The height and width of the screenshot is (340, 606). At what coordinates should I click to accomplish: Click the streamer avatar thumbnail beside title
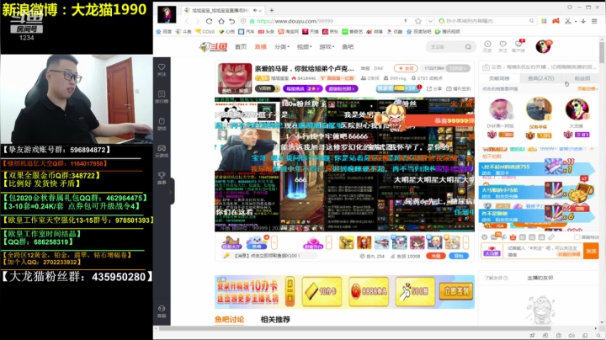click(235, 79)
